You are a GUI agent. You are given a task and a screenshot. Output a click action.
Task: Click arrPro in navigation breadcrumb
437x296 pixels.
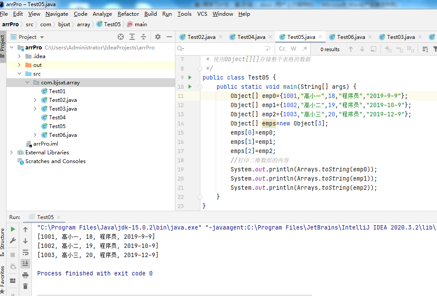10,24
